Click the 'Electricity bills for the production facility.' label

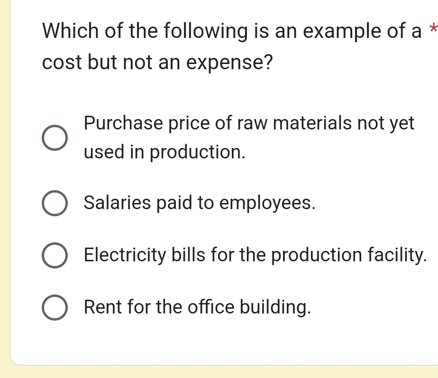click(254, 255)
